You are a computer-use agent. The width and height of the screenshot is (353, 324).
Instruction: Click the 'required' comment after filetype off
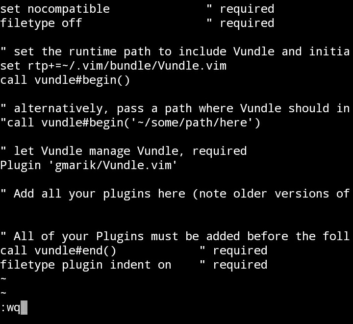(x=240, y=23)
